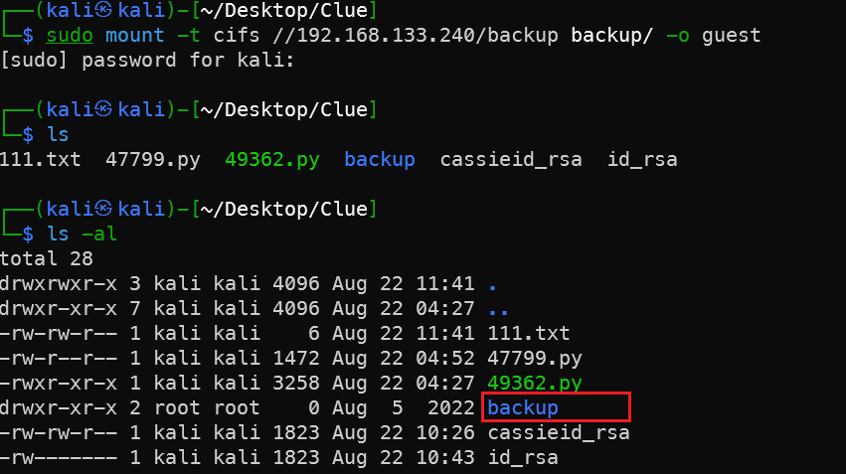
Task: Click the 47799.py entry in long listing
Action: (x=535, y=358)
